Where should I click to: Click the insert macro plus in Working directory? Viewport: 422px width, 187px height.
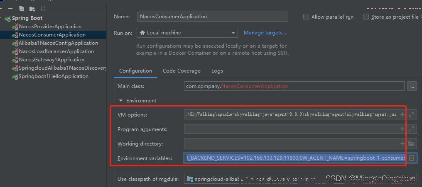tap(402, 143)
